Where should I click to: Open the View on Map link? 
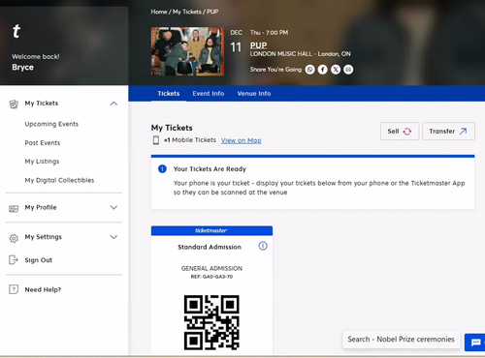point(242,140)
